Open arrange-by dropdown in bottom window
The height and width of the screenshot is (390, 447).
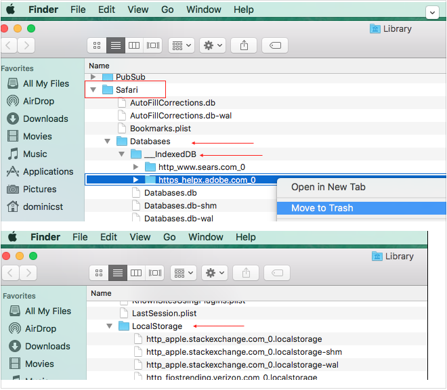pyautogui.click(x=184, y=273)
